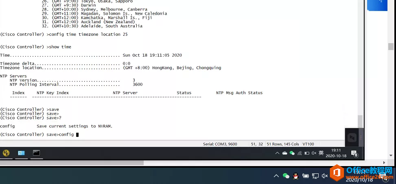
Task: Open the inner taskbar clock showing 2020-10-18
Action: (x=336, y=153)
